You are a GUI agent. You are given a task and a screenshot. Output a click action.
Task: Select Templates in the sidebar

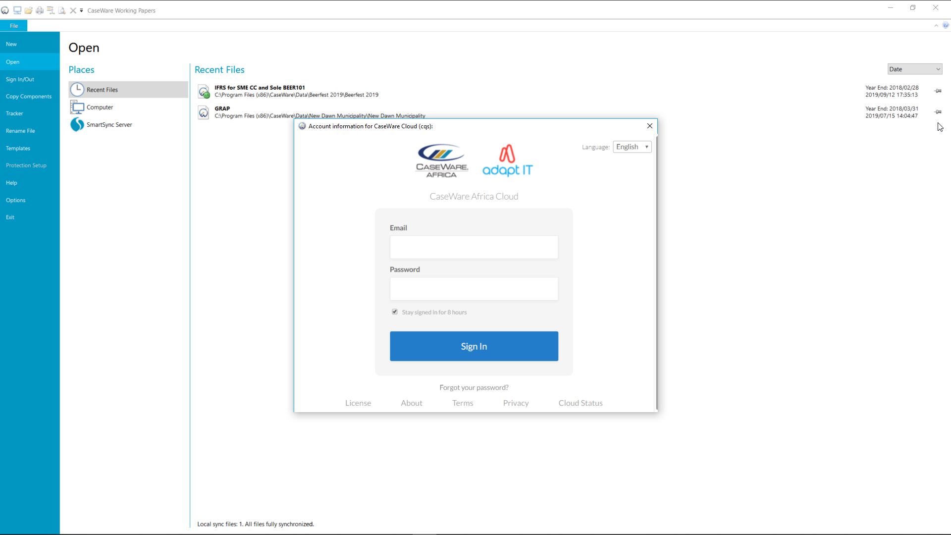click(x=17, y=148)
